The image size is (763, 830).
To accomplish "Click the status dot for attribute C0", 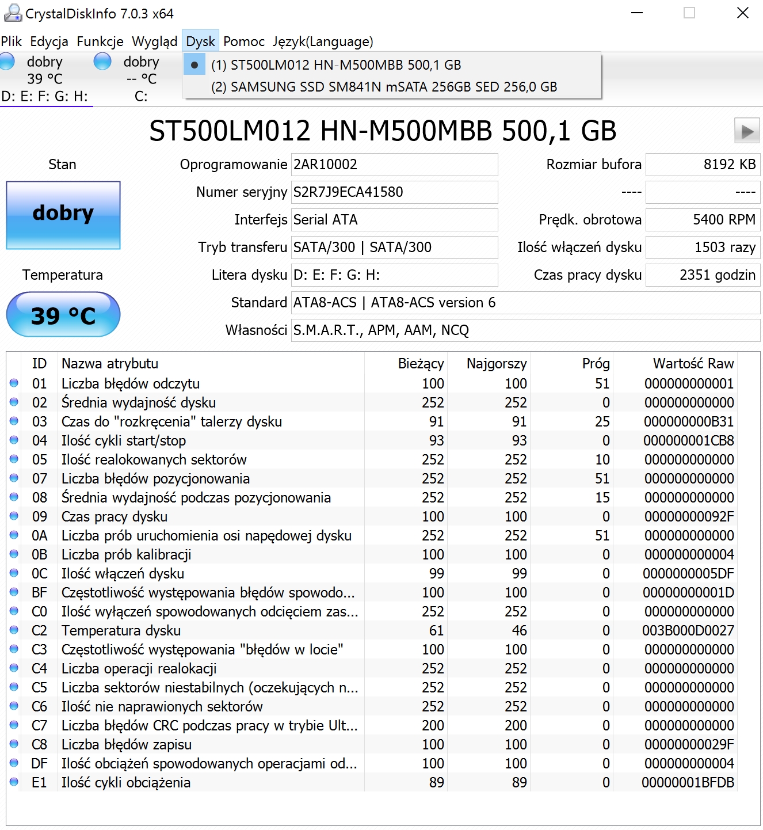I will point(14,611).
